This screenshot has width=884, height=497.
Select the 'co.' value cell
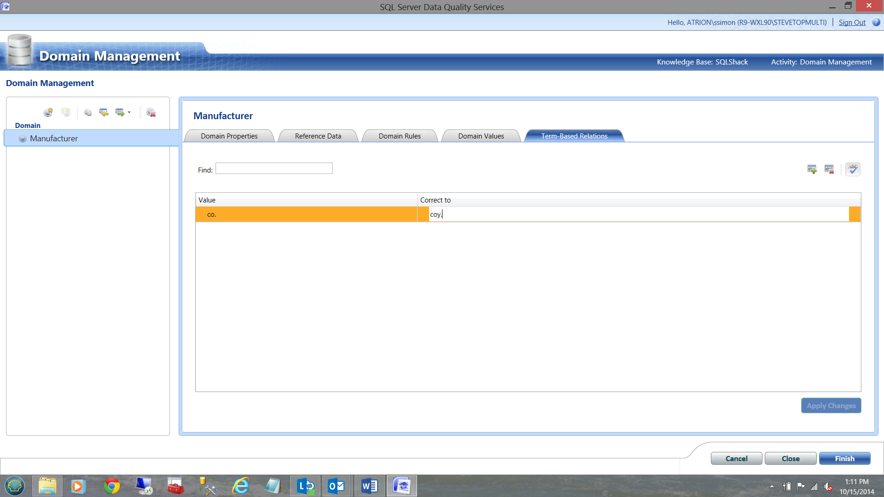pyautogui.click(x=306, y=214)
